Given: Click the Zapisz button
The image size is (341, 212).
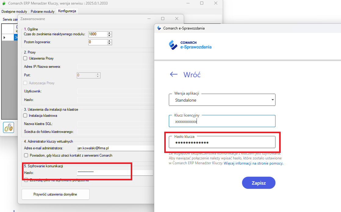Looking at the screenshot, I should [259, 183].
